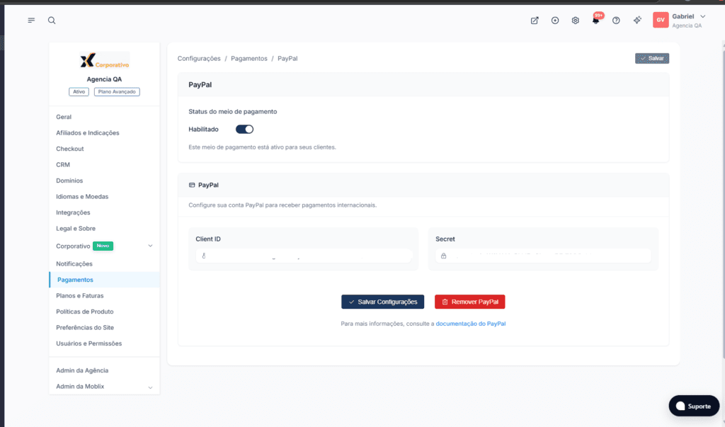Image resolution: width=725 pixels, height=427 pixels.
Task: Click the circled plus add icon
Action: tap(555, 21)
